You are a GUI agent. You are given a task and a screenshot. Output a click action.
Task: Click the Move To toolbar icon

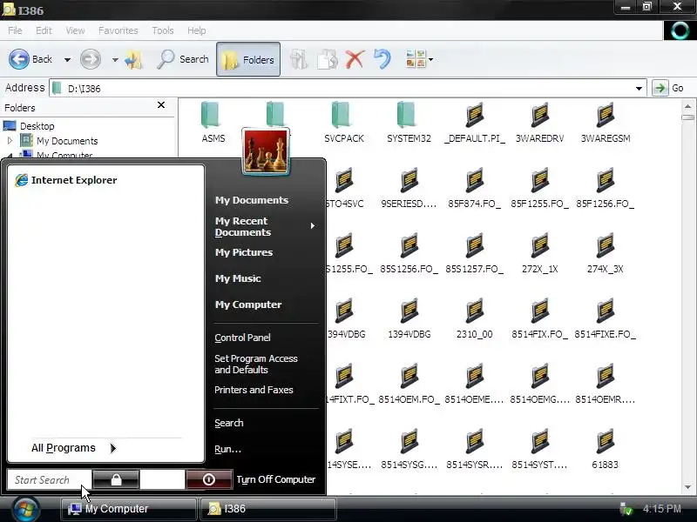point(298,59)
